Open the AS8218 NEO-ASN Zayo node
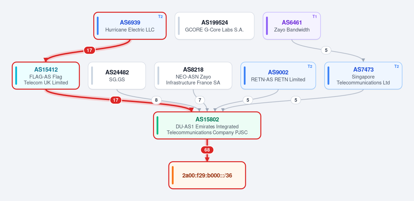This screenshot has width=414, height=201. click(193, 76)
